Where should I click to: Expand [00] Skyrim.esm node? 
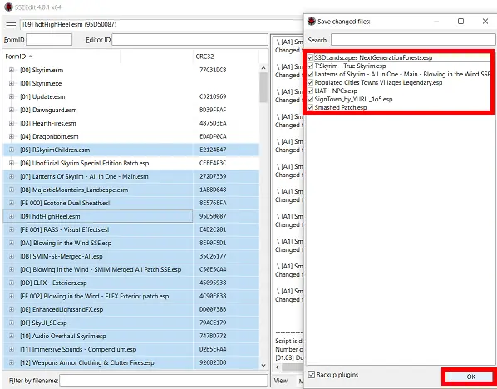12,70
